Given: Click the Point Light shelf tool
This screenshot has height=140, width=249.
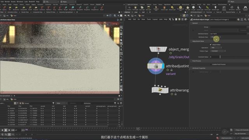Looking at the screenshot, I should (x=135, y=8).
